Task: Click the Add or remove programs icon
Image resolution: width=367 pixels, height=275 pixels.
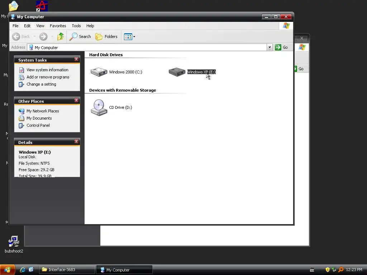Action: coord(22,77)
